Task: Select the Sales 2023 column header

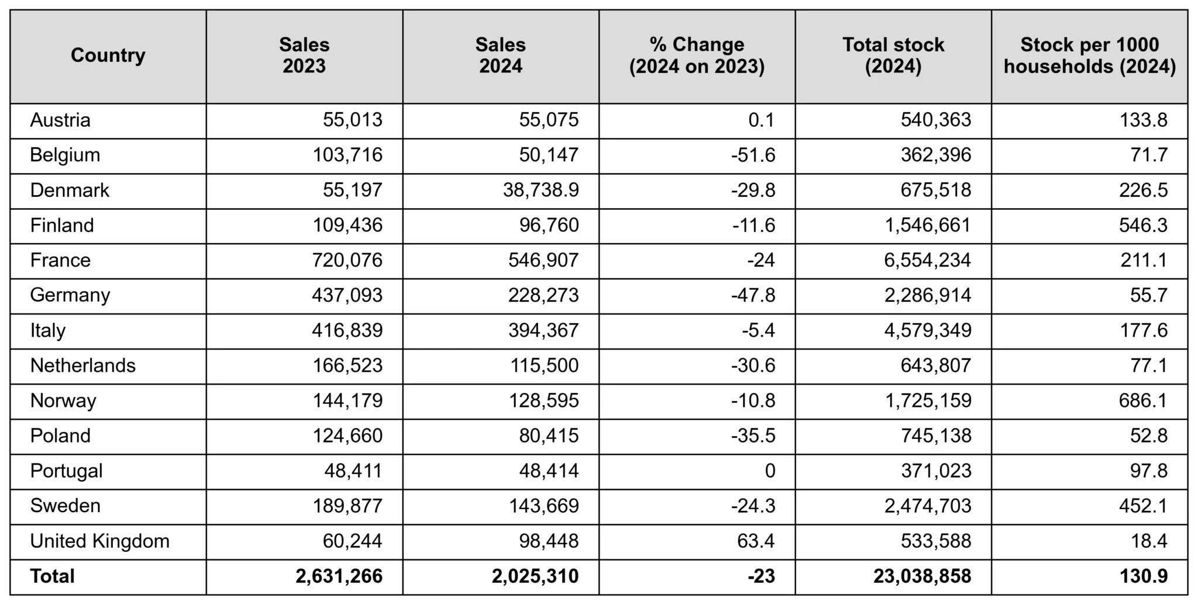Action: pos(304,56)
